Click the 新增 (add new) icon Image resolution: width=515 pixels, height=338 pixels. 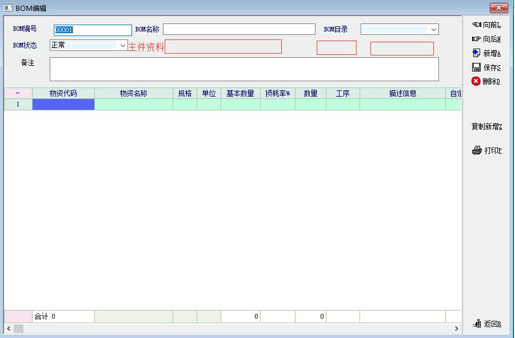[x=476, y=53]
